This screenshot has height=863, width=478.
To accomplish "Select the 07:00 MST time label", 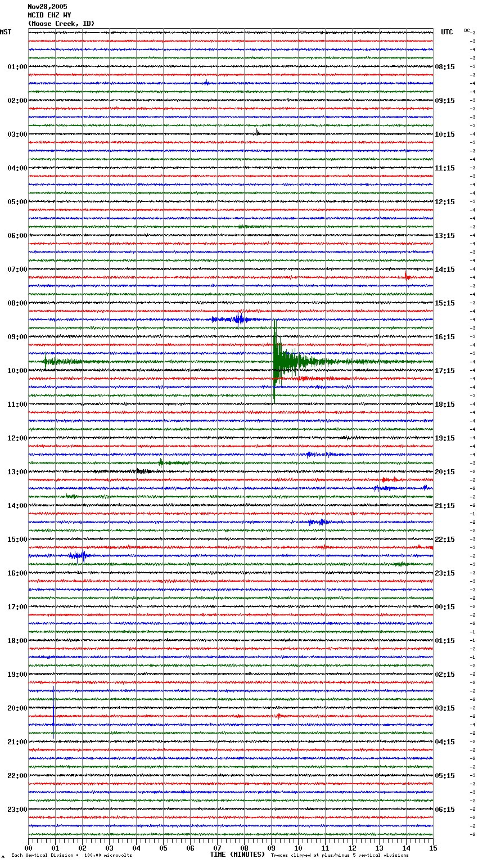I will 17,269.
